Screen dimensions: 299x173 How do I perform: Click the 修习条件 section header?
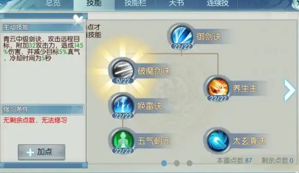click(x=43, y=109)
